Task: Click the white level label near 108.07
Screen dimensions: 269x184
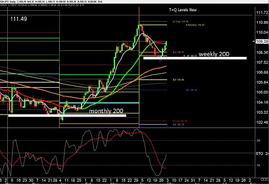Action: (x=192, y=56)
